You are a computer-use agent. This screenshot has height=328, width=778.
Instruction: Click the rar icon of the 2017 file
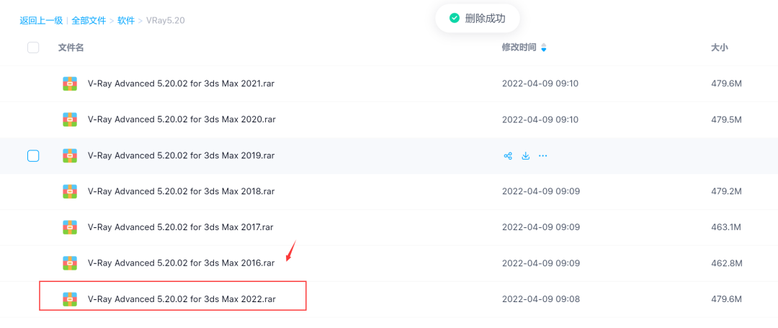click(70, 227)
